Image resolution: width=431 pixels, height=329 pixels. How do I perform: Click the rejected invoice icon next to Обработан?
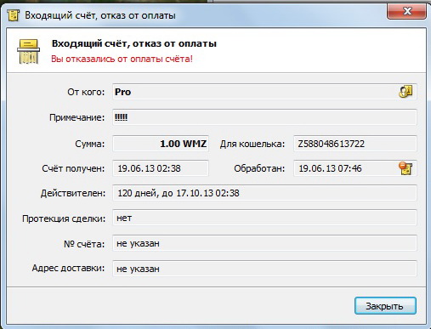pyautogui.click(x=405, y=168)
